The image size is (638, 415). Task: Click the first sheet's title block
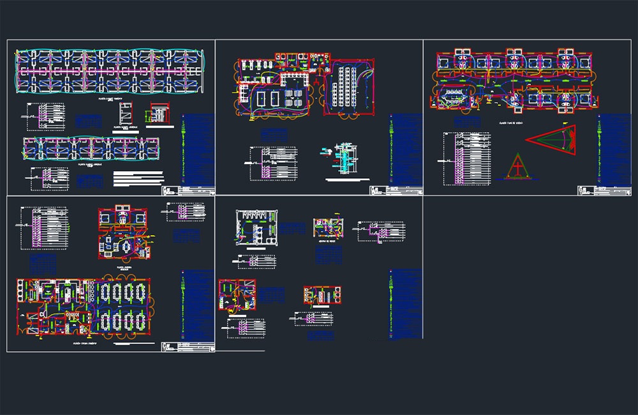[x=188, y=191]
